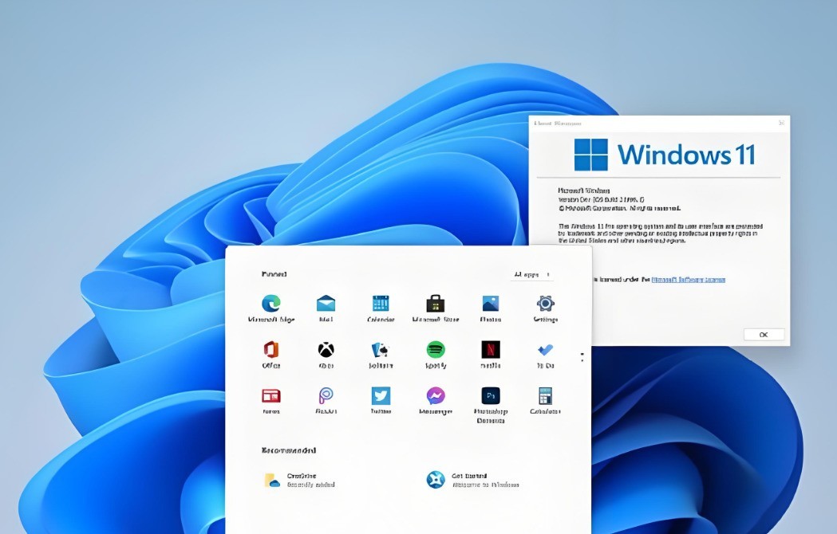
Task: Launch the PicsArt app
Action: pos(326,396)
